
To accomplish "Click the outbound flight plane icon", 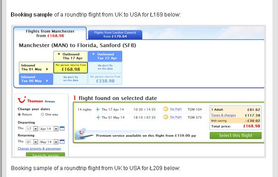I will 98,109.
